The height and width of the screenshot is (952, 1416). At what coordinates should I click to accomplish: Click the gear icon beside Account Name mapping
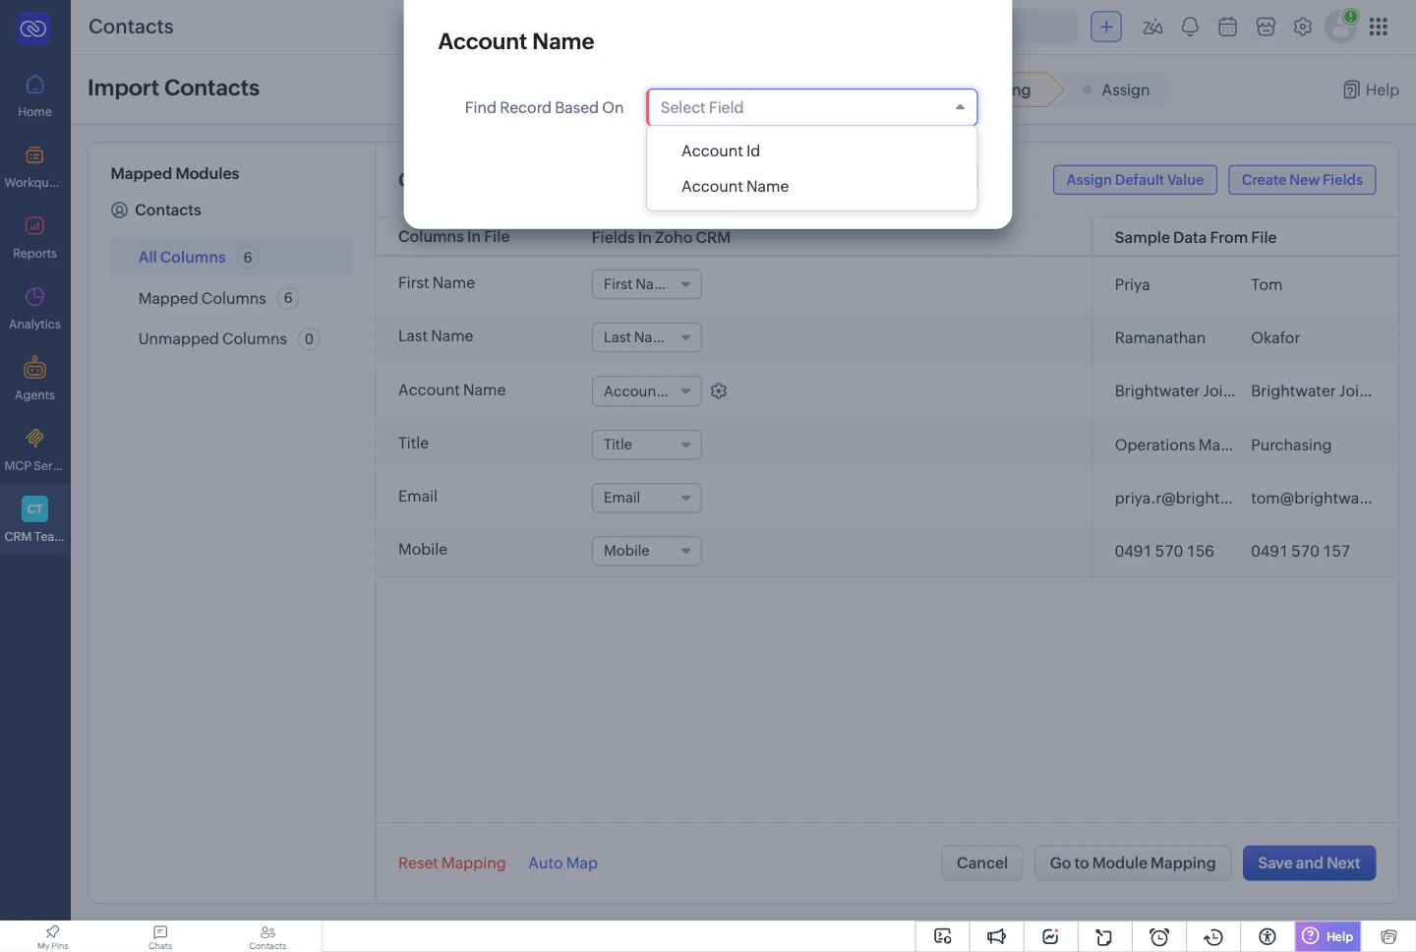pyautogui.click(x=719, y=391)
